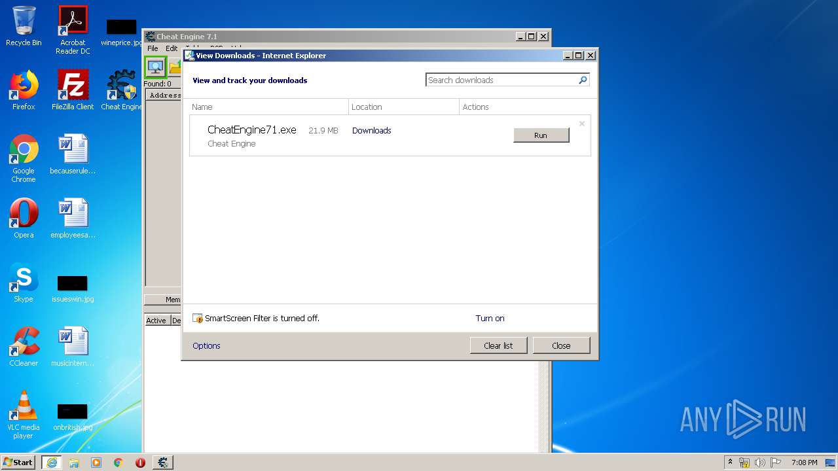
Task: Launch Skype from the desktop
Action: tap(24, 283)
